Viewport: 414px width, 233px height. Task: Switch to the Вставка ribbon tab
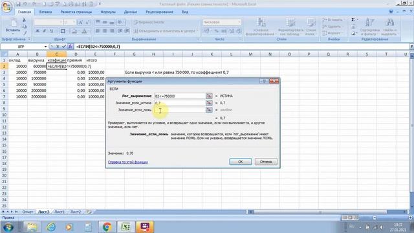click(x=45, y=12)
